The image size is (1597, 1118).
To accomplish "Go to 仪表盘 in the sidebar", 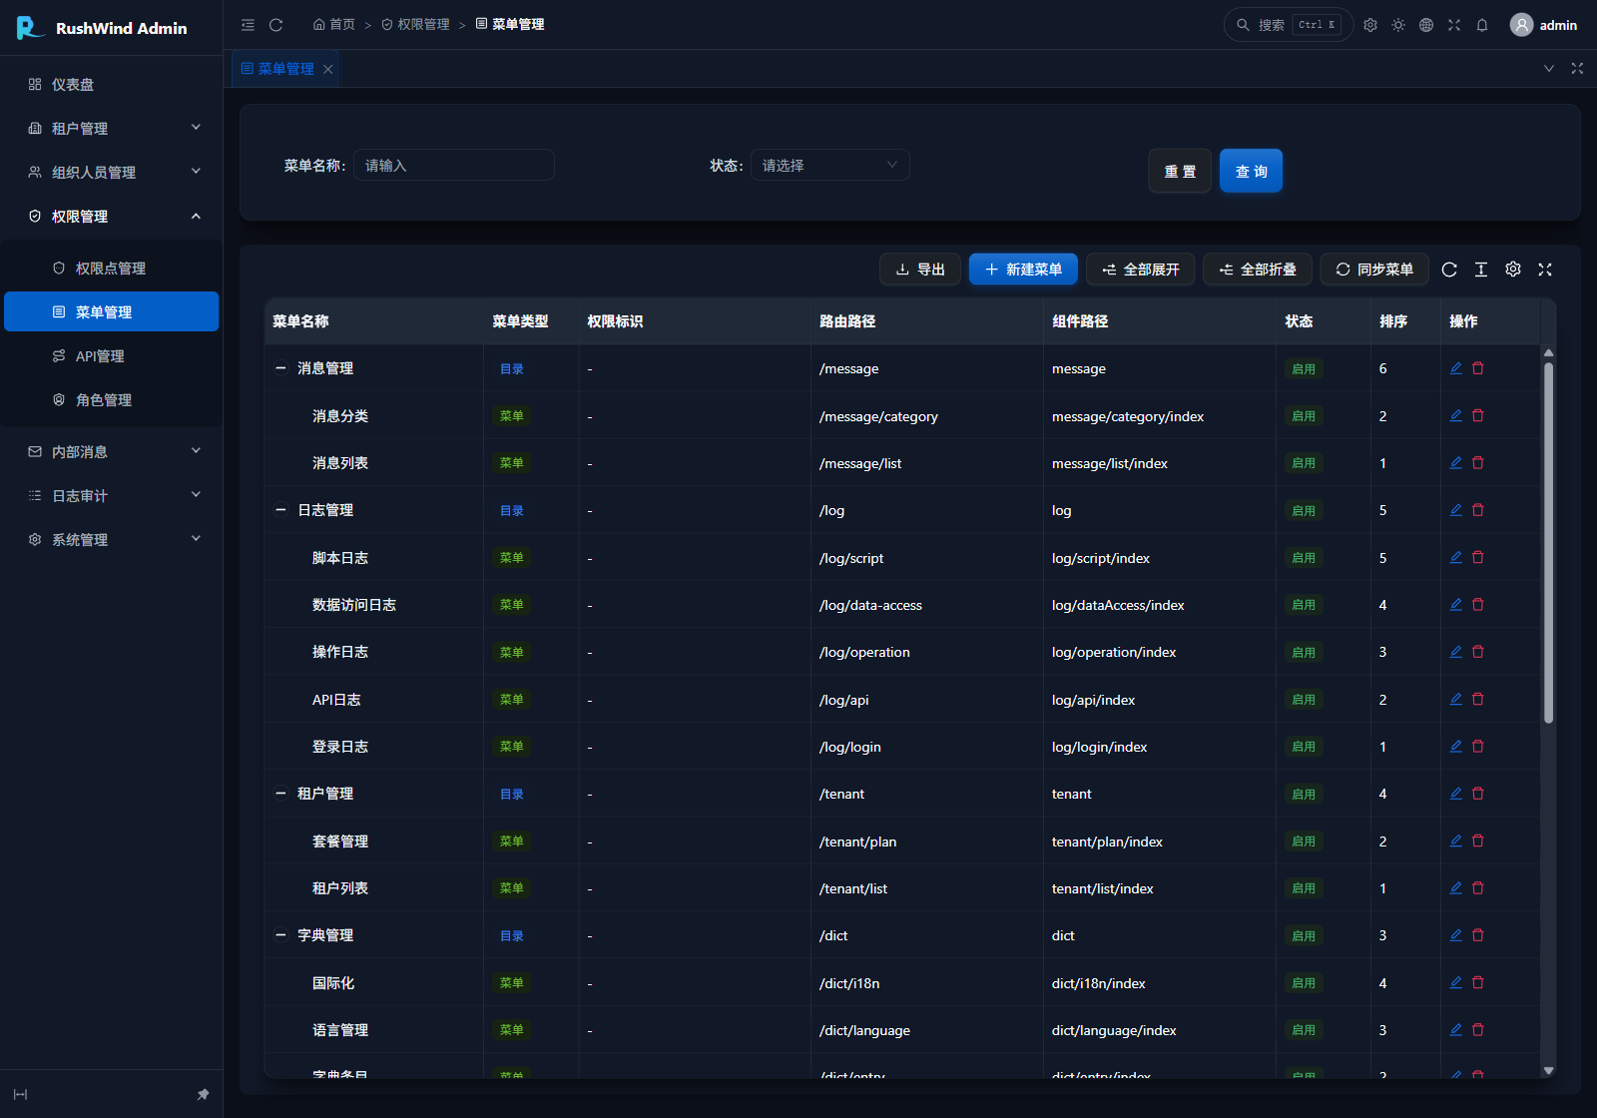I will 112,84.
